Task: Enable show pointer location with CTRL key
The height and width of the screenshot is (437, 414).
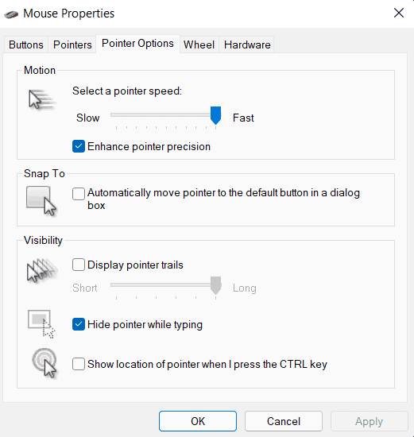Action: click(x=79, y=364)
